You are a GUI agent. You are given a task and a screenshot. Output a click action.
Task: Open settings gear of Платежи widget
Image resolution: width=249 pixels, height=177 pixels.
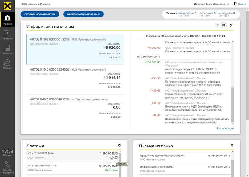[x=119, y=145]
